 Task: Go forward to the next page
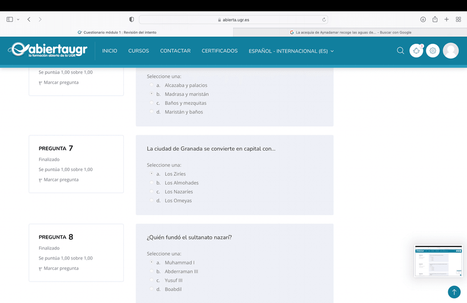tap(40, 19)
